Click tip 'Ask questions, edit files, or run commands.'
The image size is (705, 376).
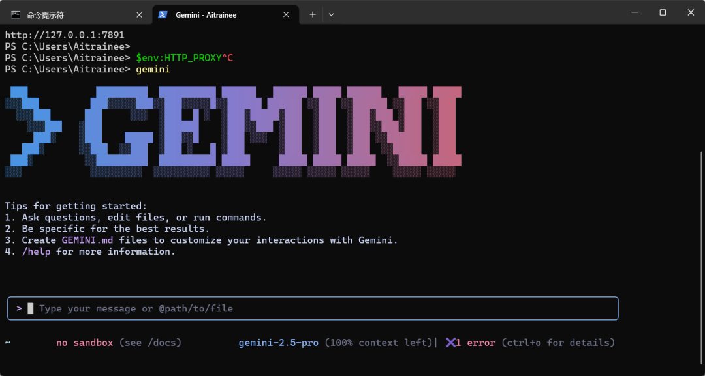coord(144,218)
